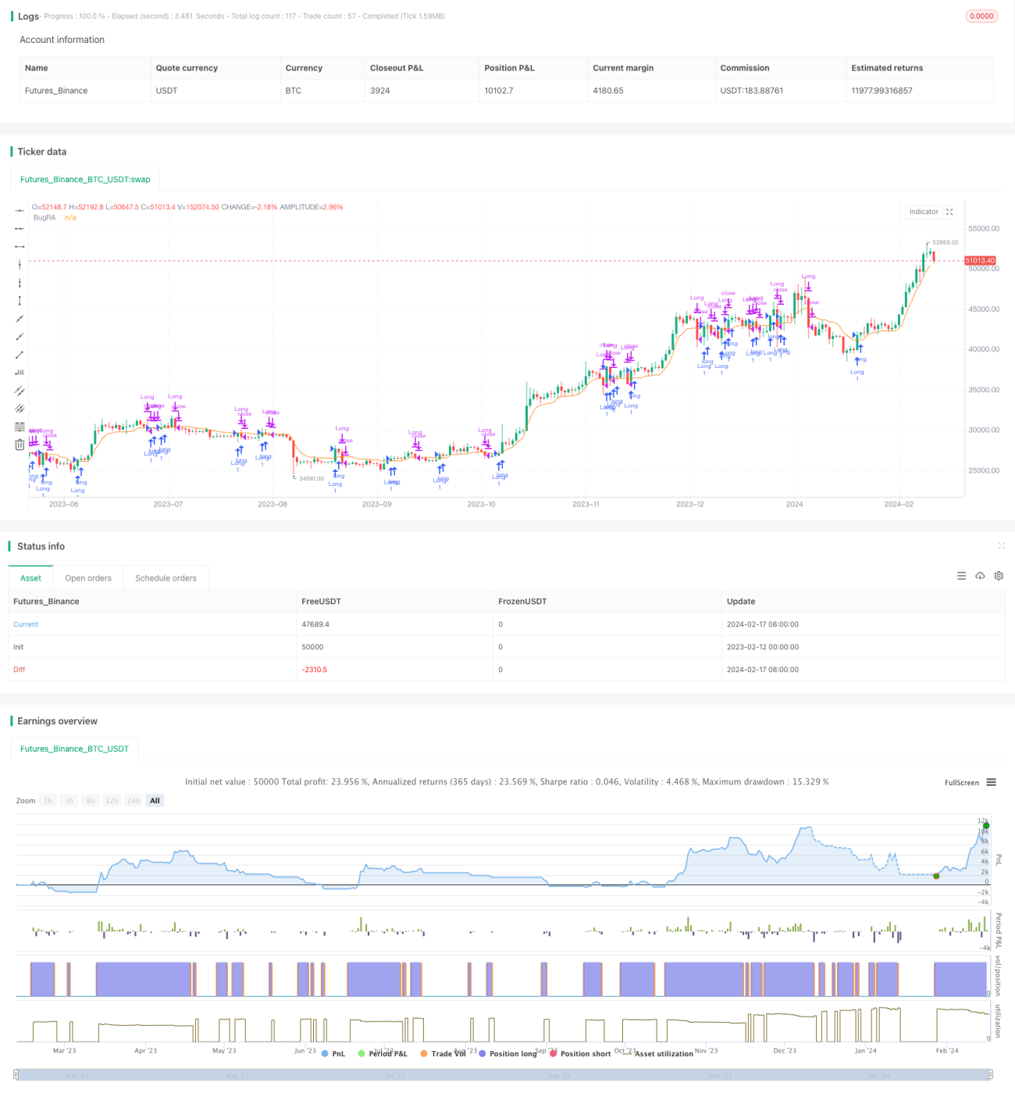Image resolution: width=1015 pixels, height=1097 pixels.
Task: Toggle Position long series in legend
Action: (x=507, y=1053)
